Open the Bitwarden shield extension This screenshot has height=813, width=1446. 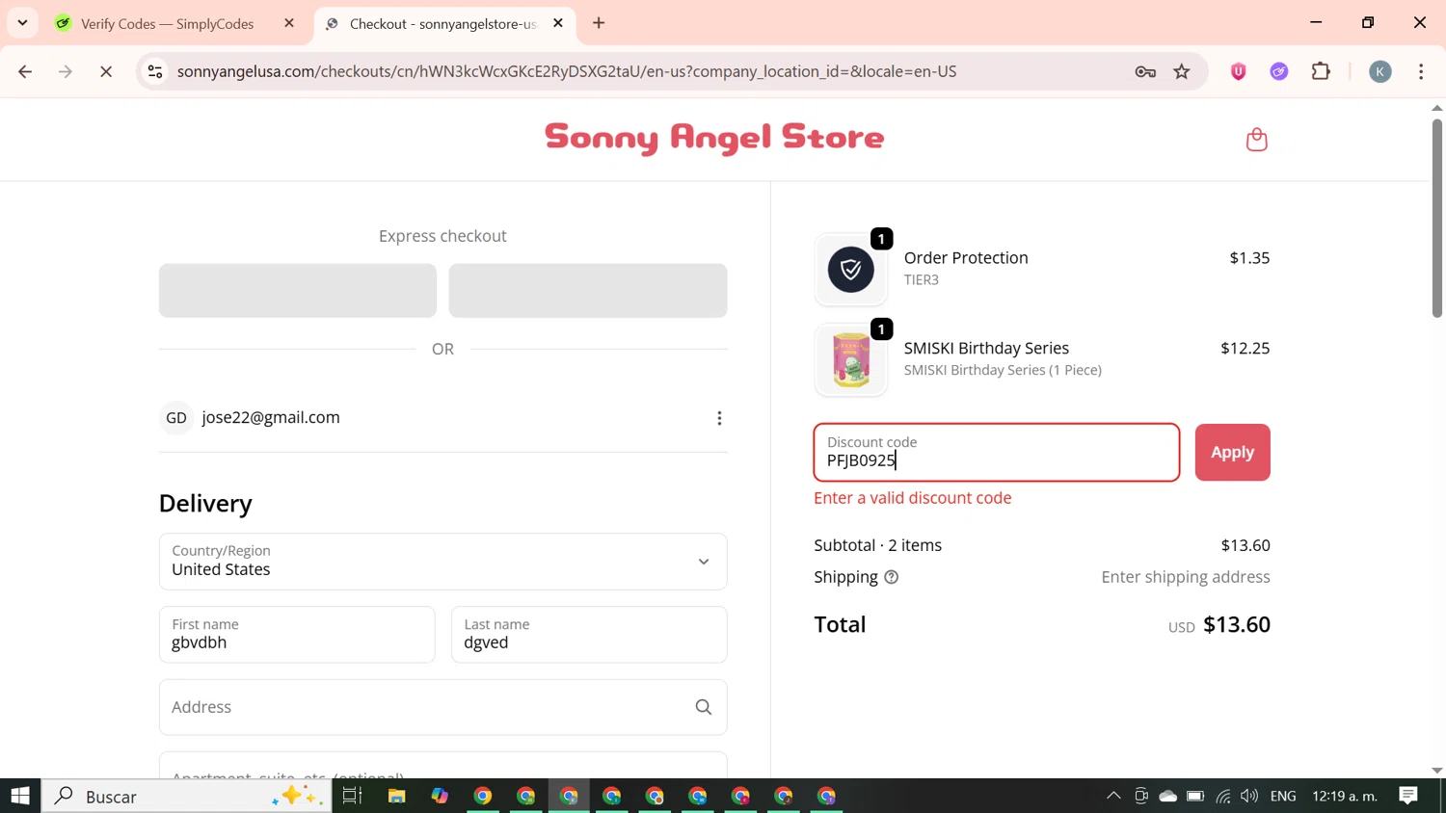1239,71
